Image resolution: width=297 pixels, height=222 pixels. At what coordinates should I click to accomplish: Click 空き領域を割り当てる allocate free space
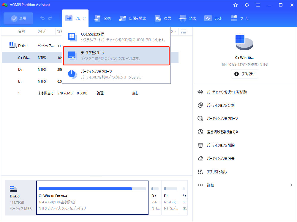pos(222,132)
